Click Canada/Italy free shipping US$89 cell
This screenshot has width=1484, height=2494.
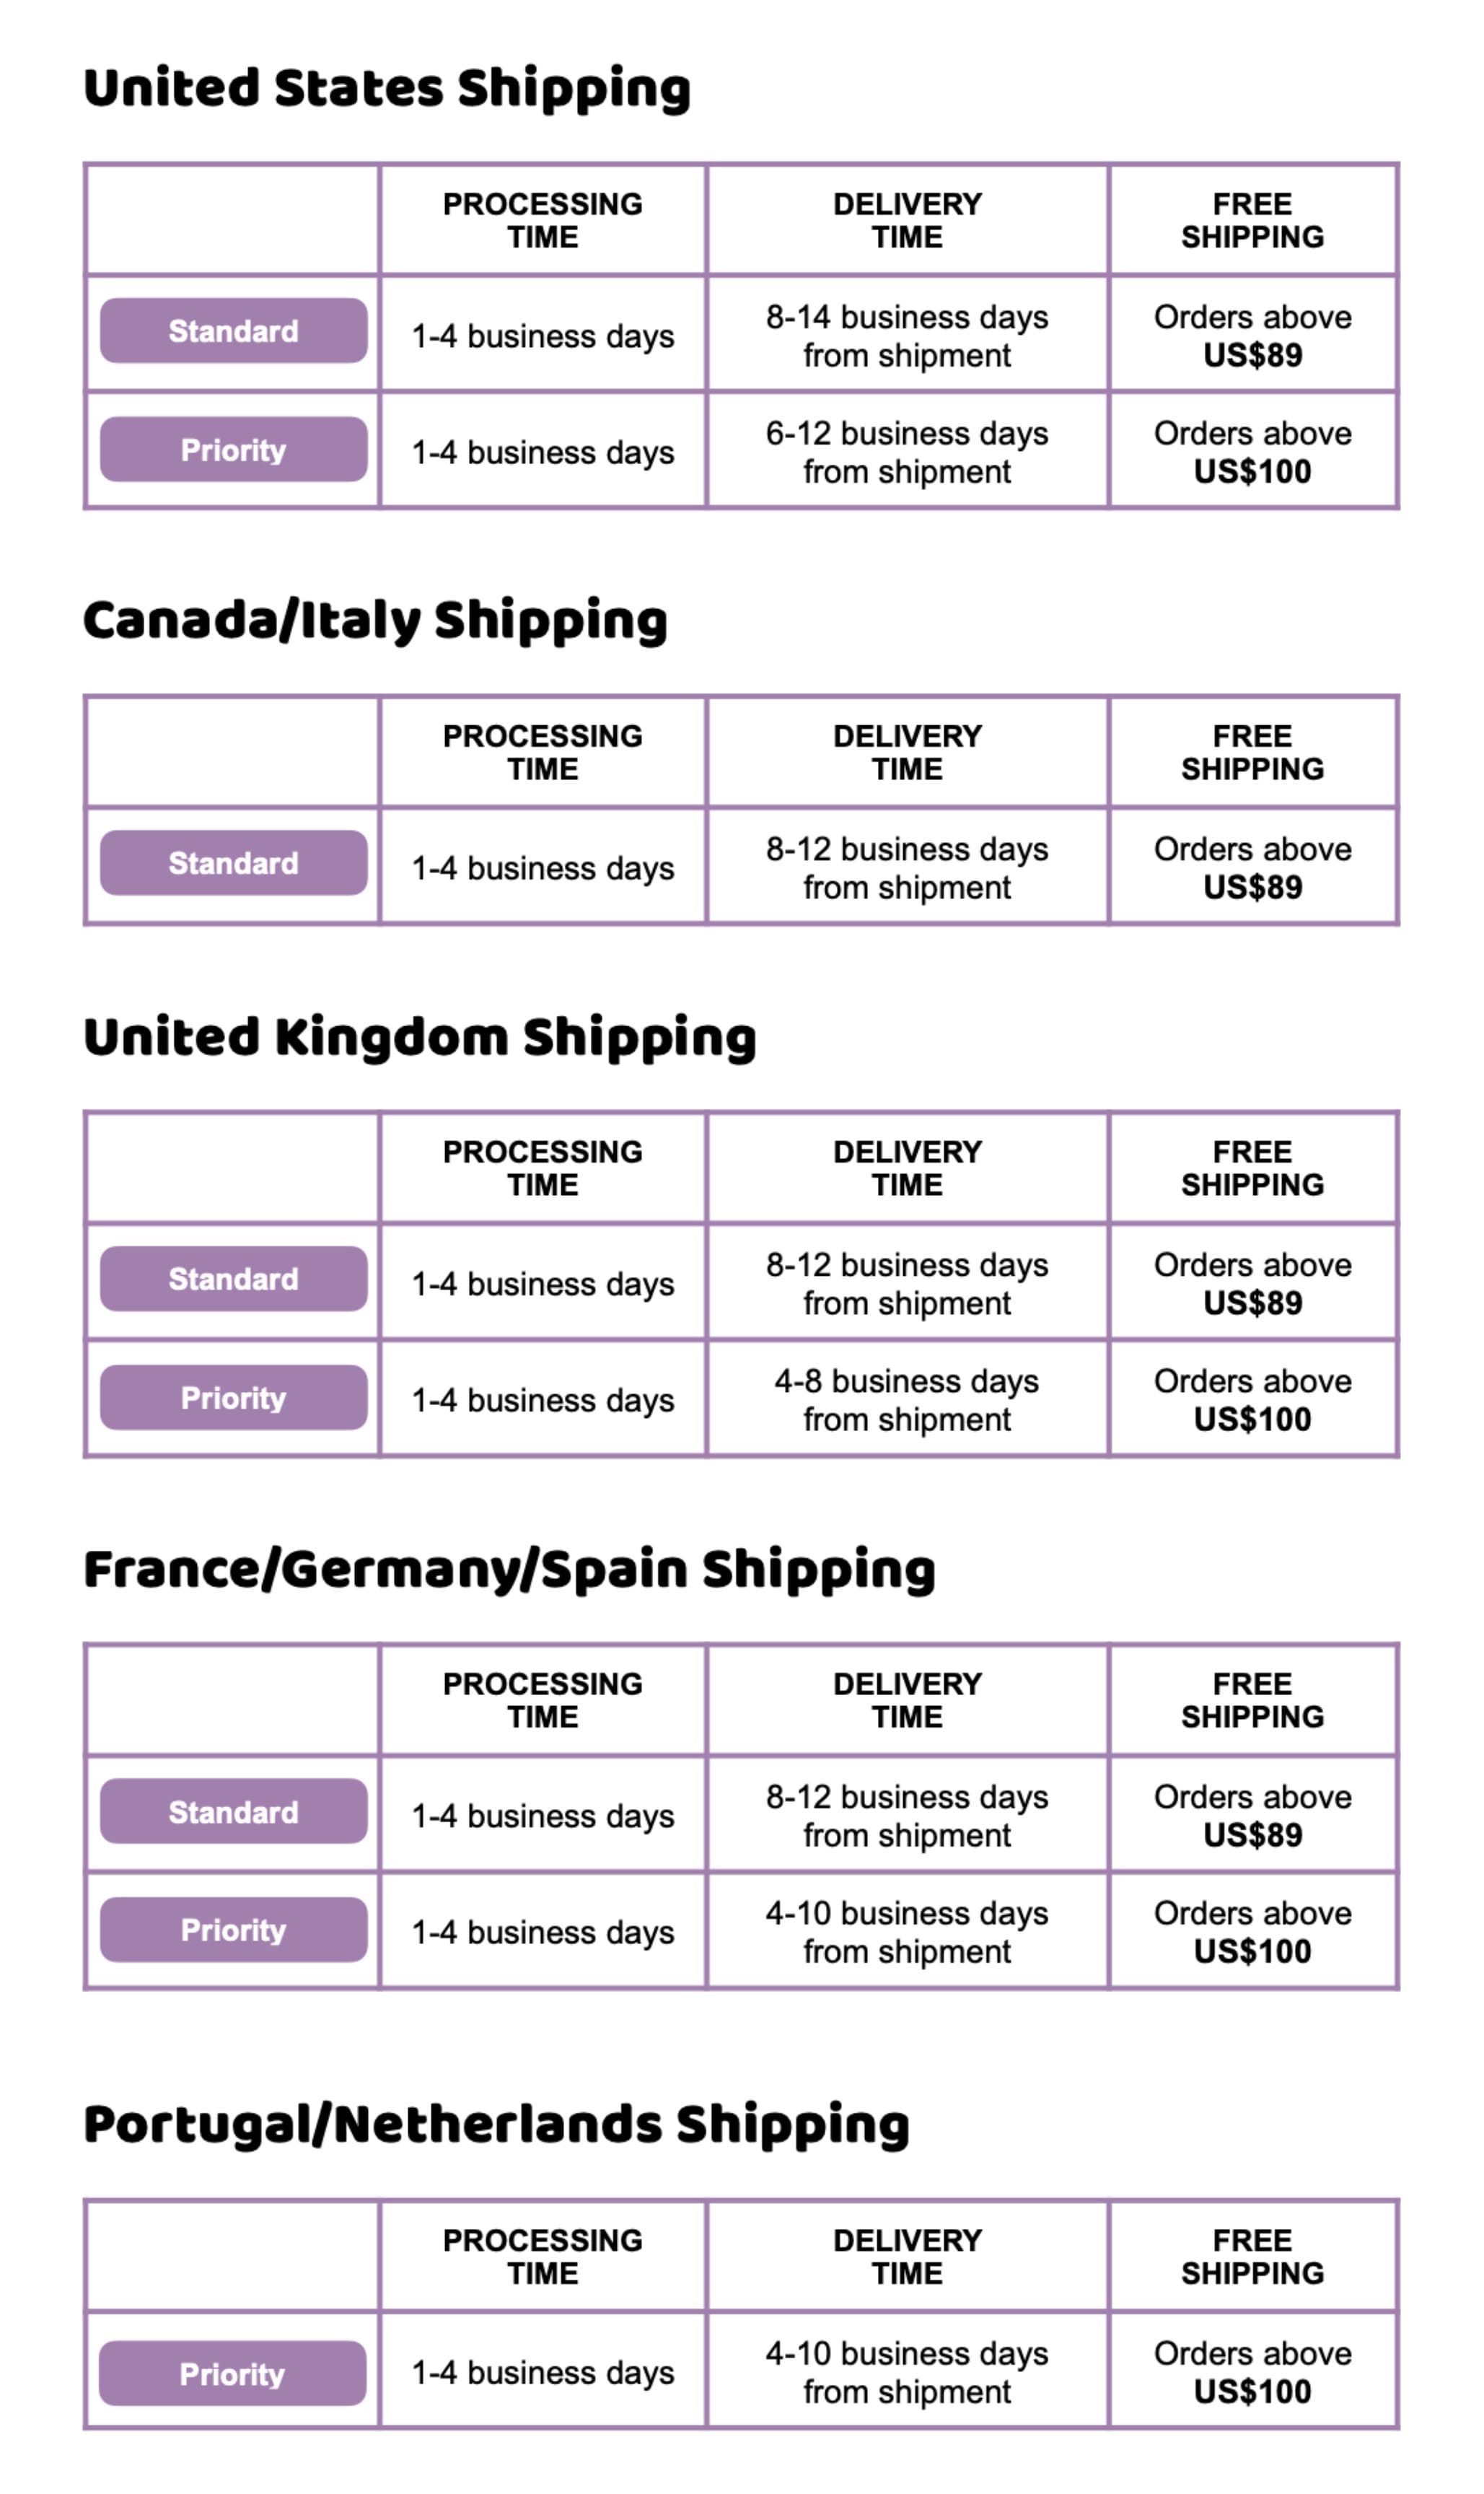tap(1252, 867)
